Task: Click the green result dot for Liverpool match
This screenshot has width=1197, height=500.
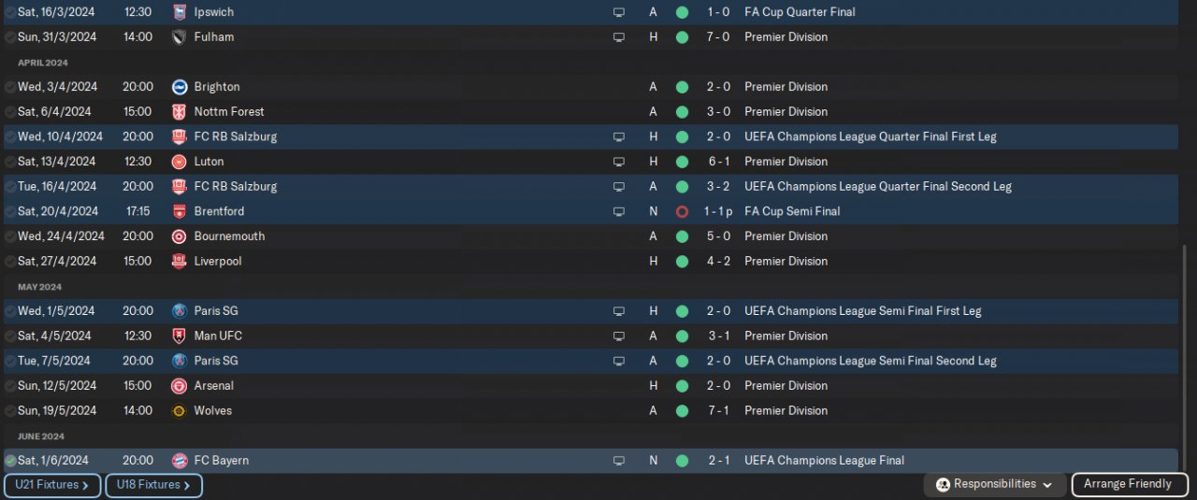Action: click(x=682, y=262)
